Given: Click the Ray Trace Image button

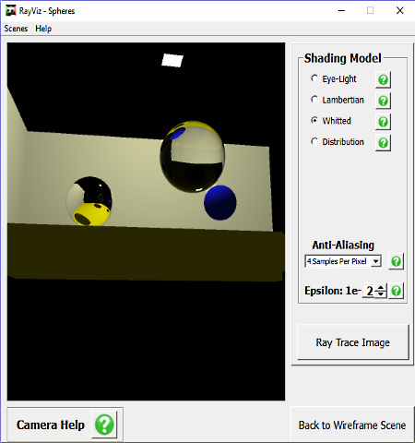Looking at the screenshot, I should tap(353, 342).
